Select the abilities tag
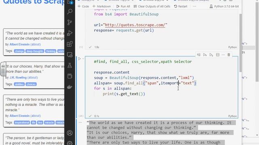Screen dimensions: 259x145 click(x=19, y=84)
